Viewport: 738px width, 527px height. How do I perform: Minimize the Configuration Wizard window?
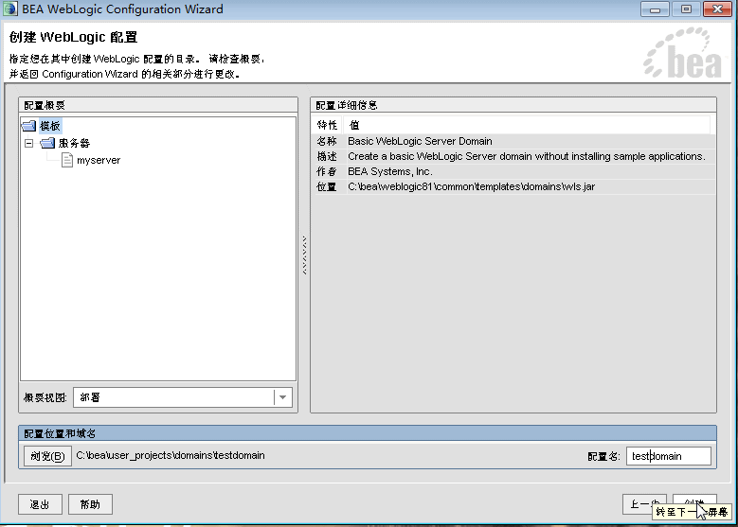click(655, 9)
